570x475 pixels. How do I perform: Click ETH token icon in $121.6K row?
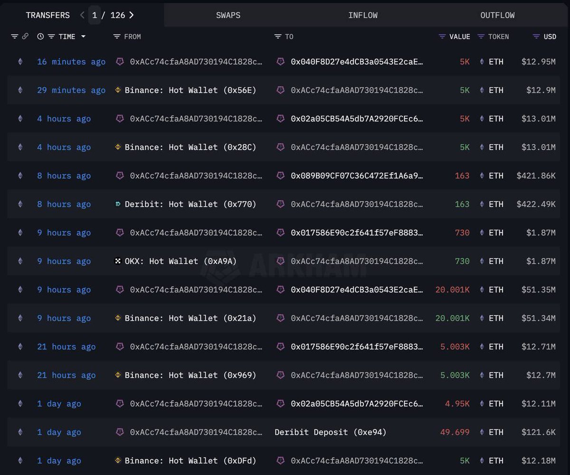pyautogui.click(x=482, y=432)
